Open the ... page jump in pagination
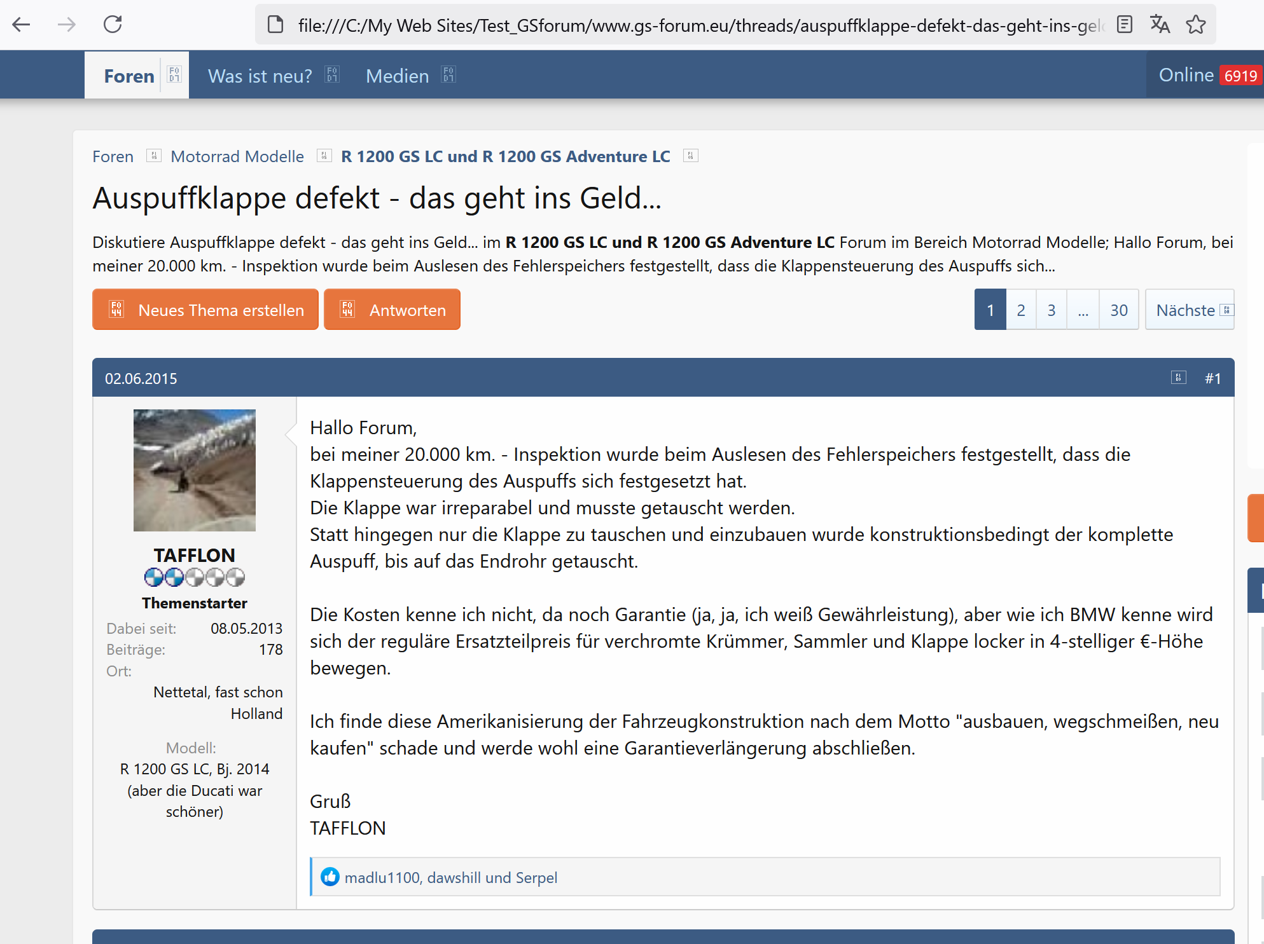 pos(1083,310)
